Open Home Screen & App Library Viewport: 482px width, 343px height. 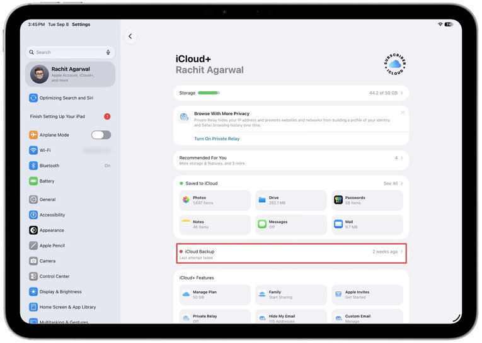(70, 306)
